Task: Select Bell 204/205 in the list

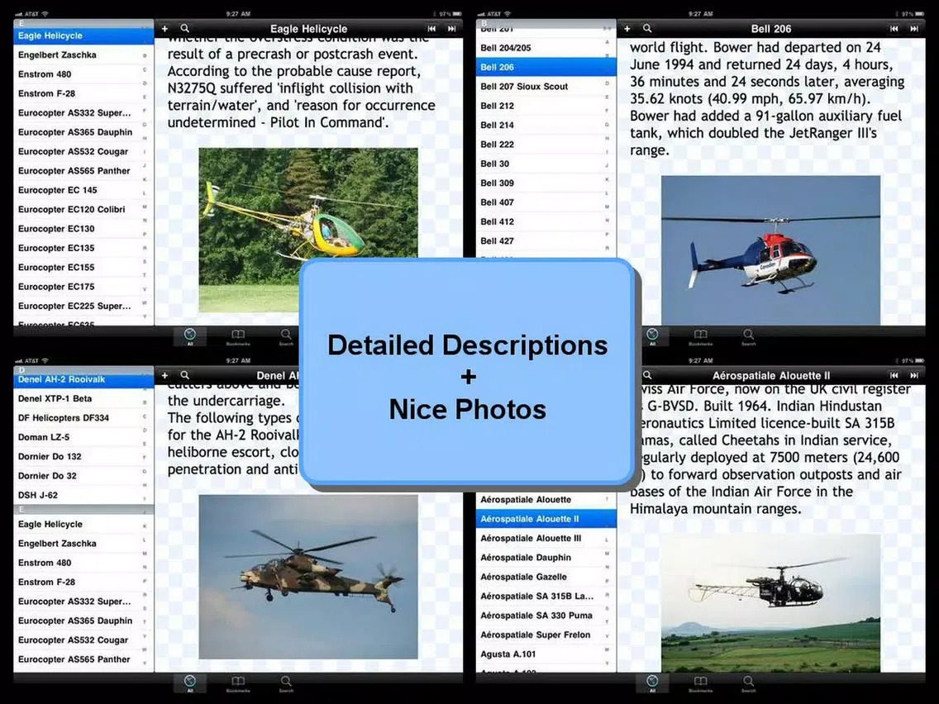Action: coord(546,48)
